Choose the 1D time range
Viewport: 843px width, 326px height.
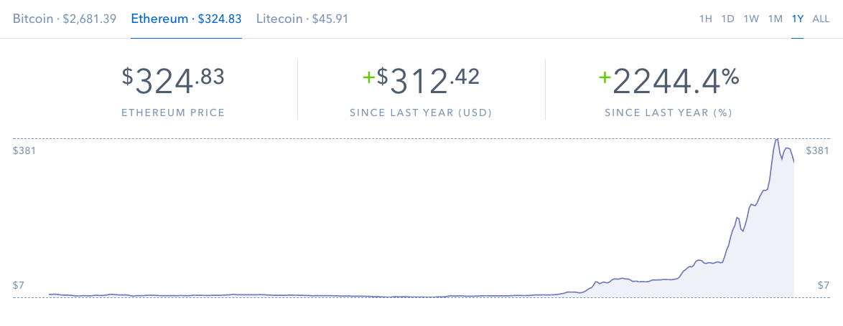click(728, 19)
